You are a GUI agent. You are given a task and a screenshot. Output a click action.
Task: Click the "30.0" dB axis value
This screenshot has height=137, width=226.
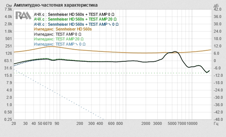(x=218, y=24)
